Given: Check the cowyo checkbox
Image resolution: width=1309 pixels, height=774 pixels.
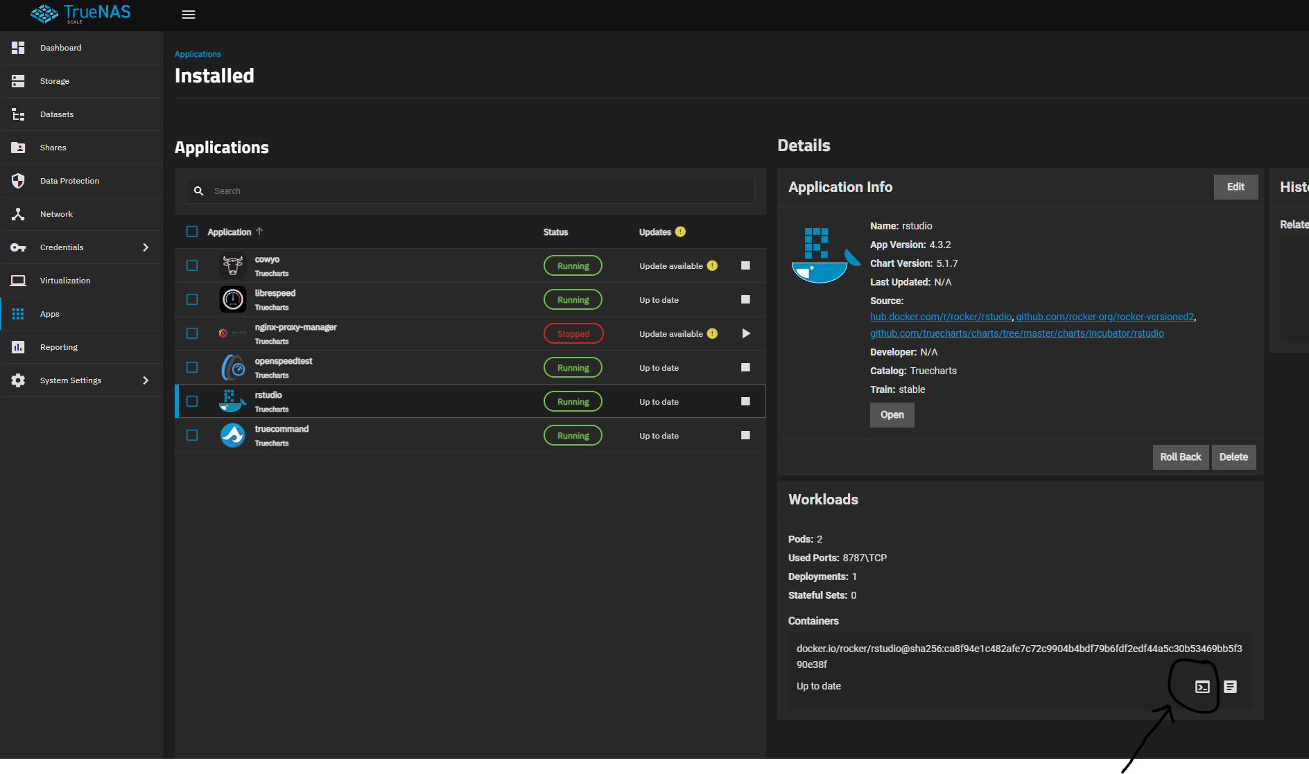Looking at the screenshot, I should [192, 265].
